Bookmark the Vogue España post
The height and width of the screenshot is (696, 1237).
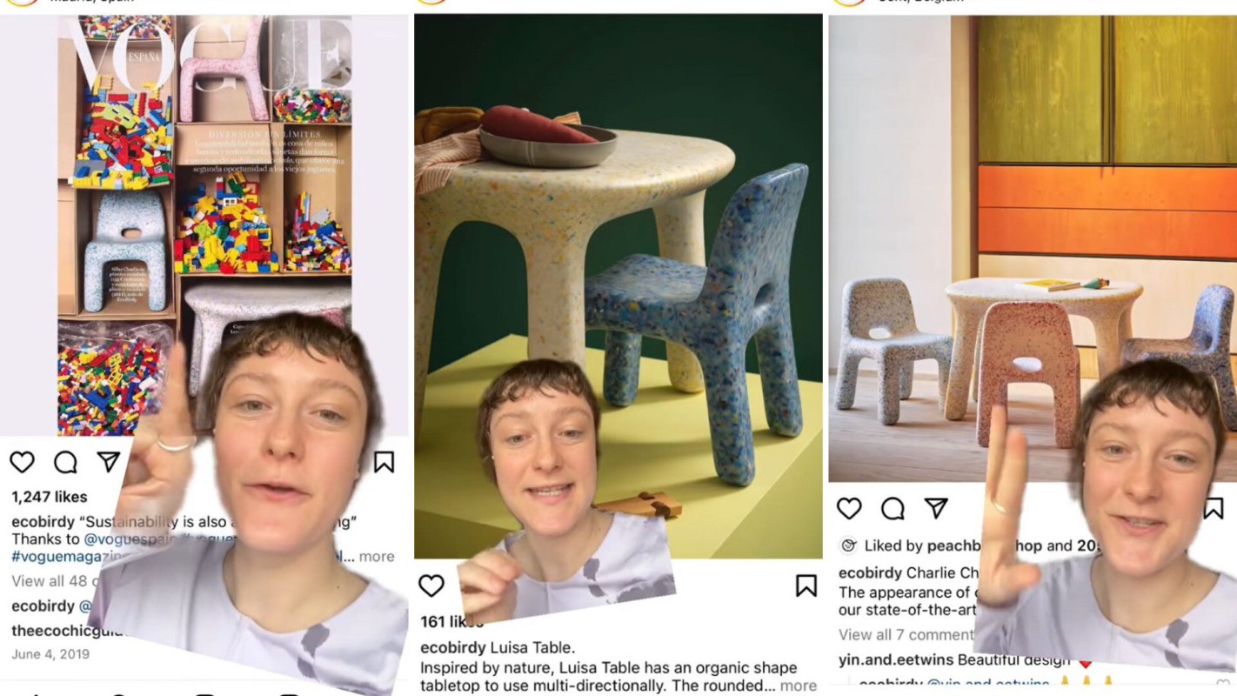tap(384, 461)
